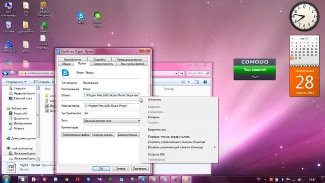This screenshot has height=183, width=325.
Task: Open the Explorer address bar history dropdown
Action: pyautogui.click(x=176, y=73)
